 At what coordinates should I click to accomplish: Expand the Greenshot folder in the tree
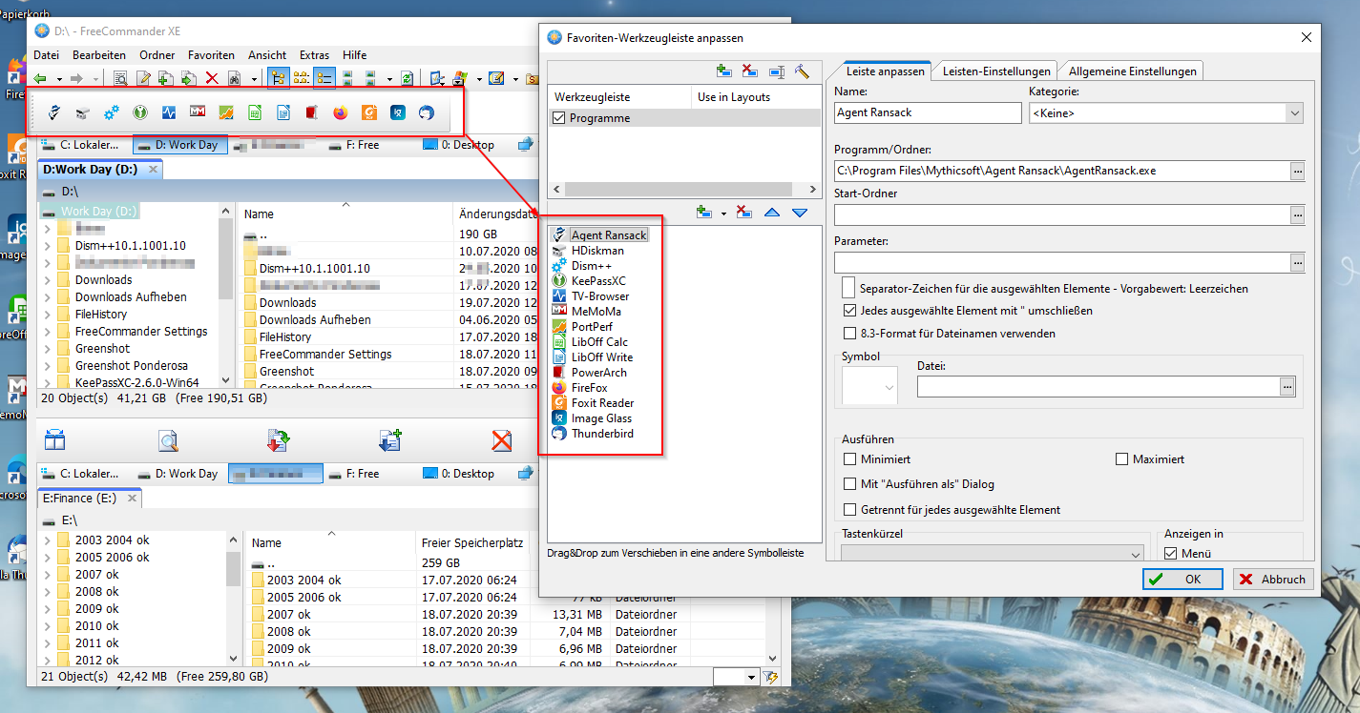coord(49,349)
